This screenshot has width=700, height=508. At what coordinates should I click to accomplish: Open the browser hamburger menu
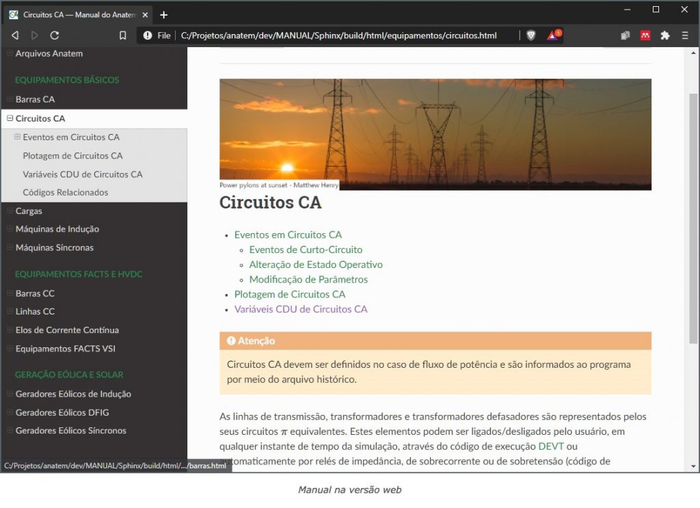[685, 35]
